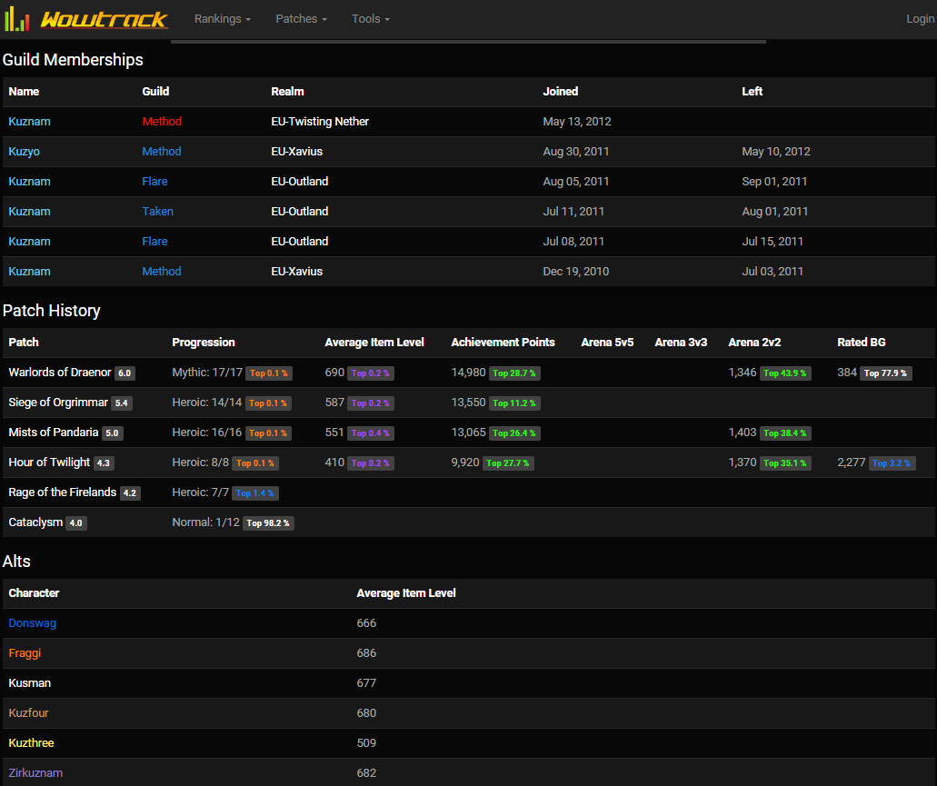Click the 6.0 patch version badge
This screenshot has height=786, width=937.
click(x=125, y=373)
